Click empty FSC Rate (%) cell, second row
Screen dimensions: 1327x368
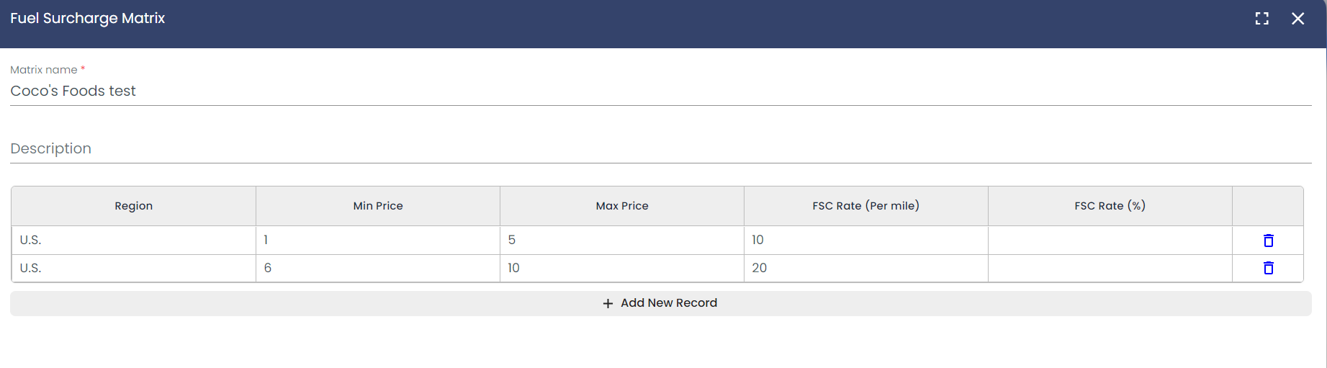click(1110, 268)
